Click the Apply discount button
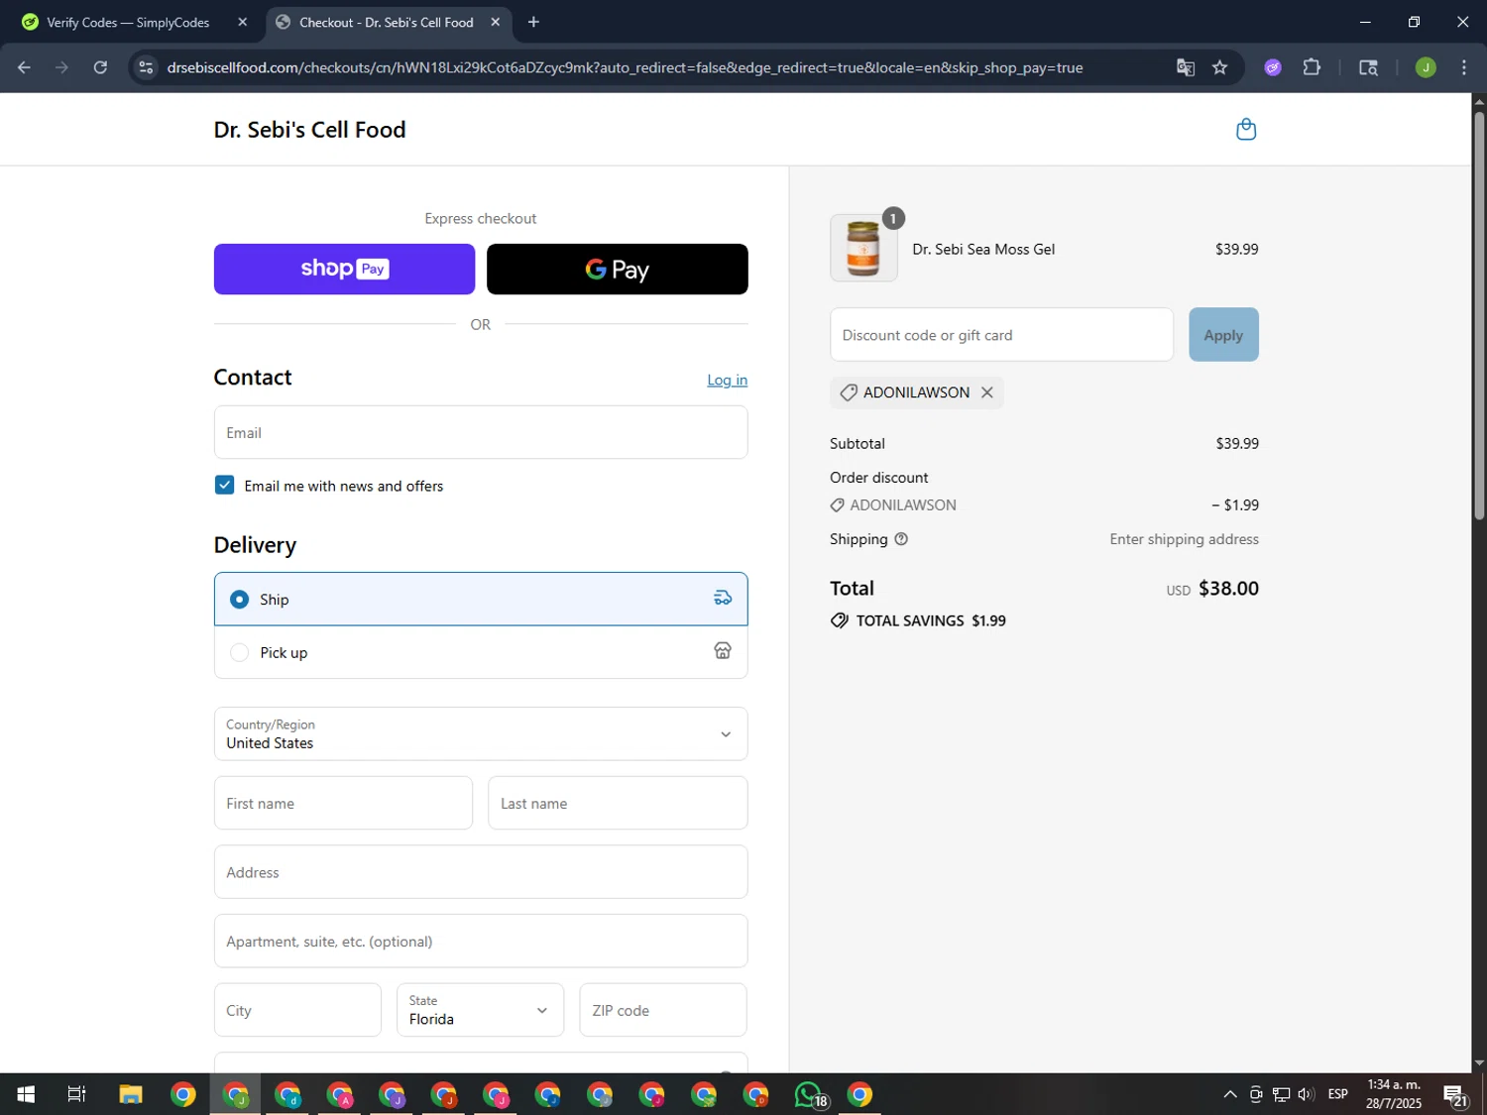 coord(1223,335)
